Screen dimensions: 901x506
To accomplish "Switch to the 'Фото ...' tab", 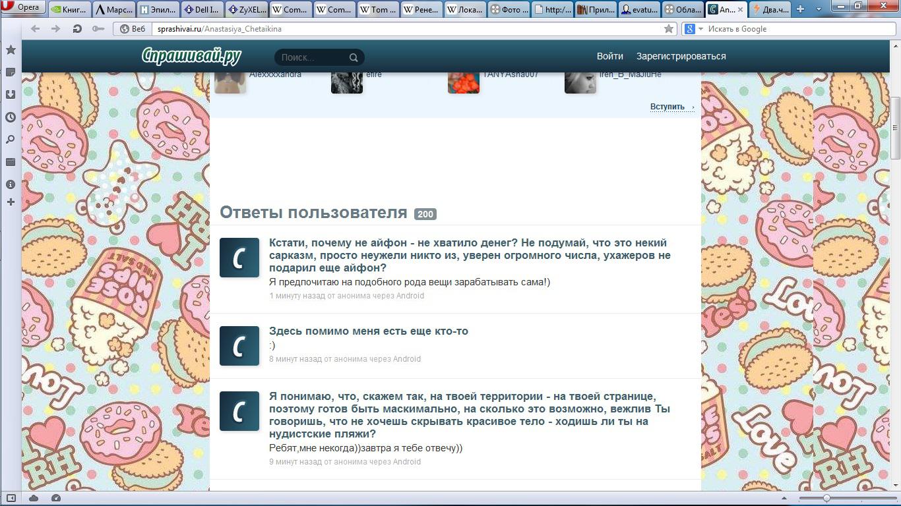I will point(510,10).
